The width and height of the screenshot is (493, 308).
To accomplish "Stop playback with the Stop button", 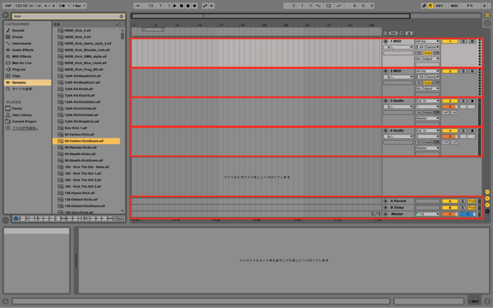I will click(x=181, y=6).
